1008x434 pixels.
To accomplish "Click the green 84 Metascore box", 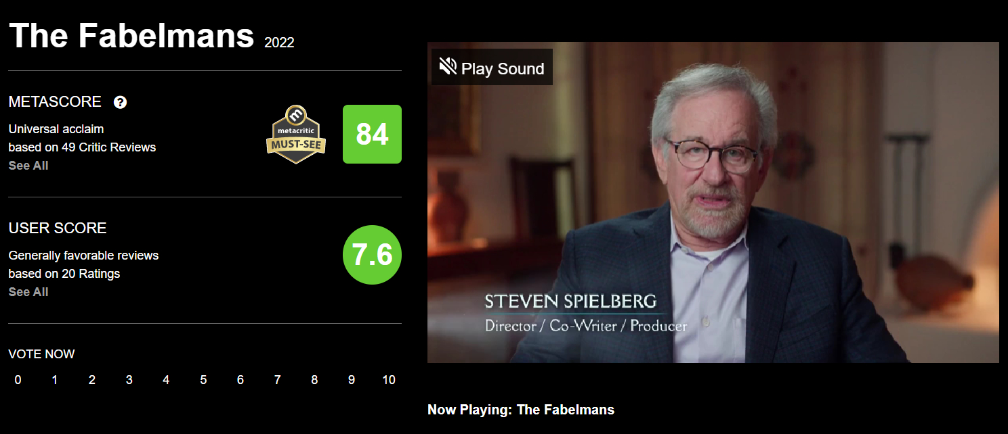I will [x=372, y=134].
